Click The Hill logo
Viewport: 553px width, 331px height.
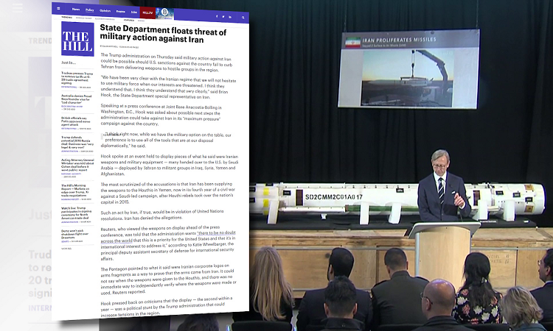pyautogui.click(x=77, y=39)
